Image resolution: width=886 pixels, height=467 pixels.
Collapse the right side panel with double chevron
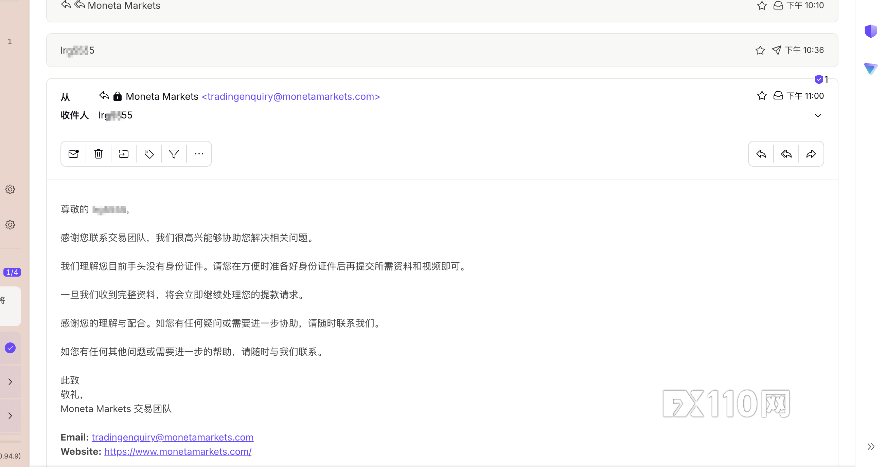(x=870, y=447)
